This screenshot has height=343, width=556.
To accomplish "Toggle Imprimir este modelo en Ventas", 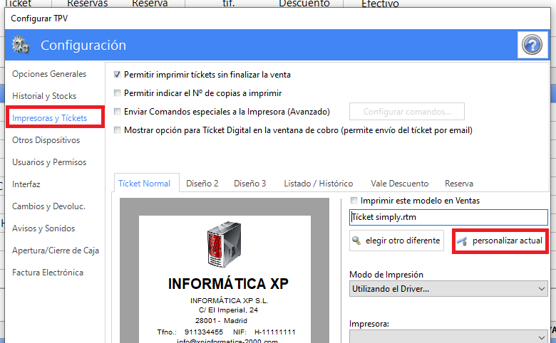I will 355,201.
